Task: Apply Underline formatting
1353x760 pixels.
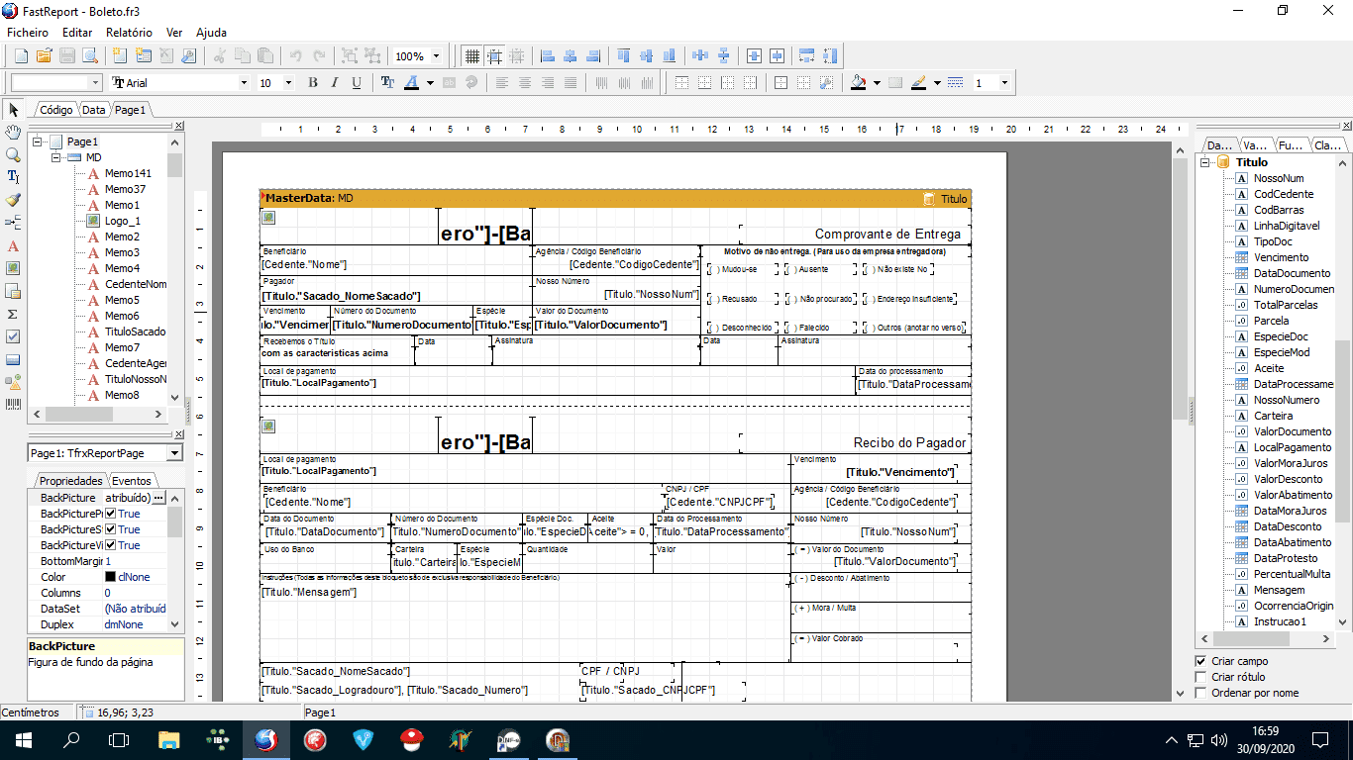Action: 357,83
